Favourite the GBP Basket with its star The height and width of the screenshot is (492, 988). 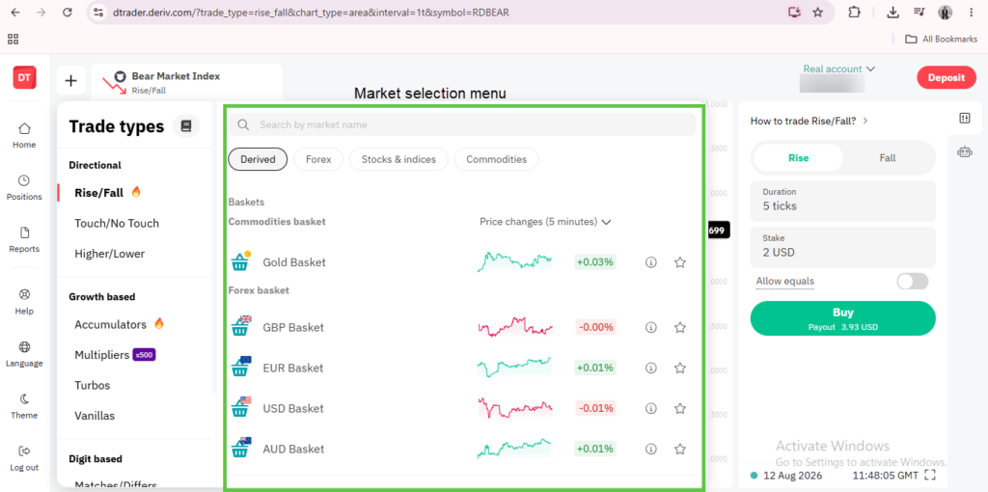680,328
